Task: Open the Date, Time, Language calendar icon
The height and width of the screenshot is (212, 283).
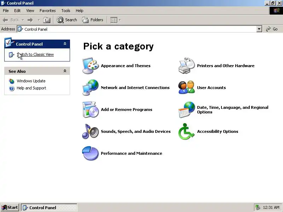Action: (187, 110)
